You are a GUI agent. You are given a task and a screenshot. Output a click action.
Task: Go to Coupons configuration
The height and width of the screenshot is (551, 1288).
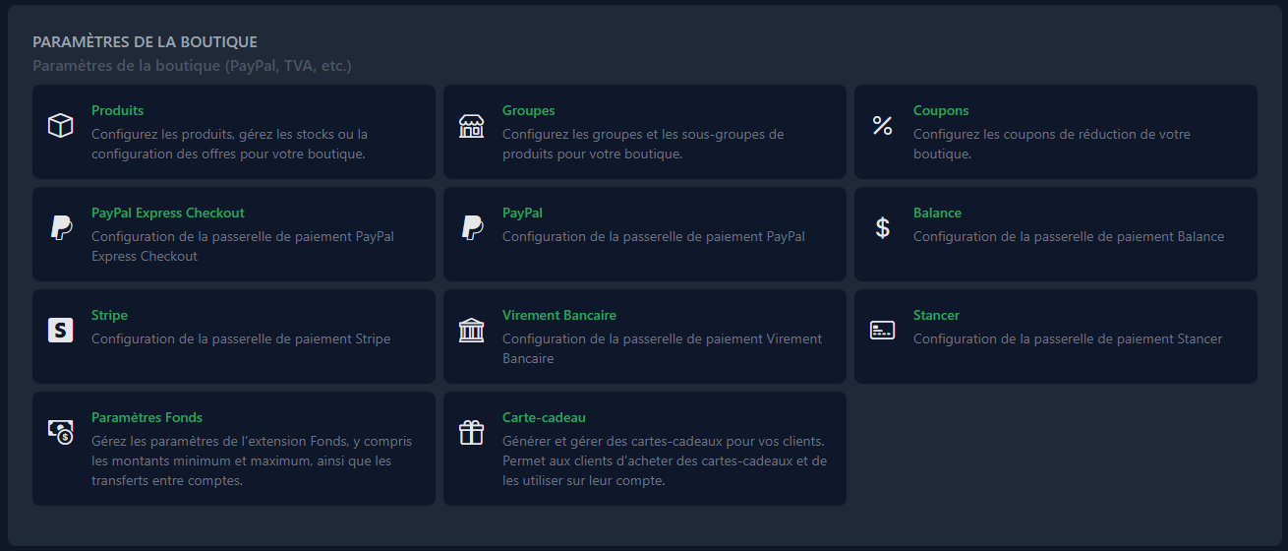coord(940,111)
